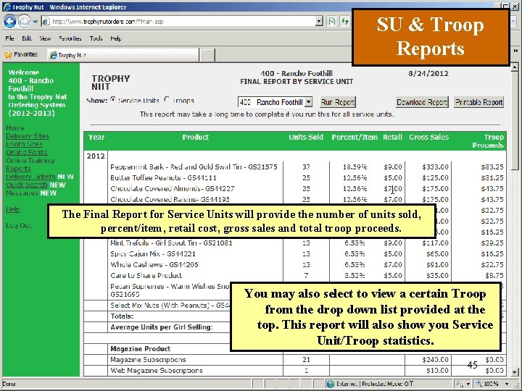Click the Care to Share Product row
The width and height of the screenshot is (522, 391).
[295, 276]
